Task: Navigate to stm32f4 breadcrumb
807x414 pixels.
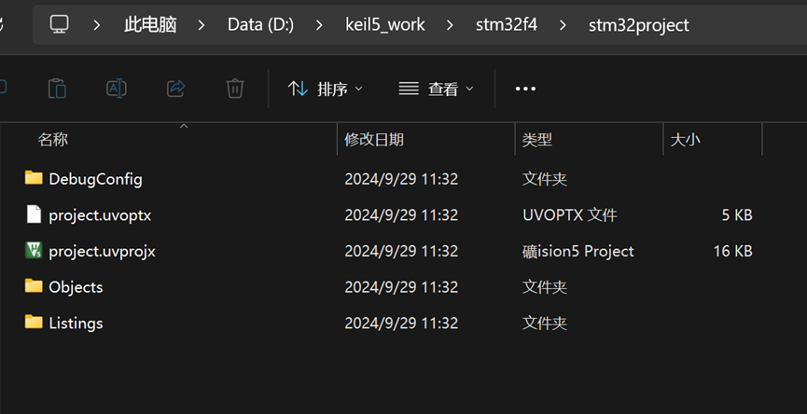Action: click(507, 24)
